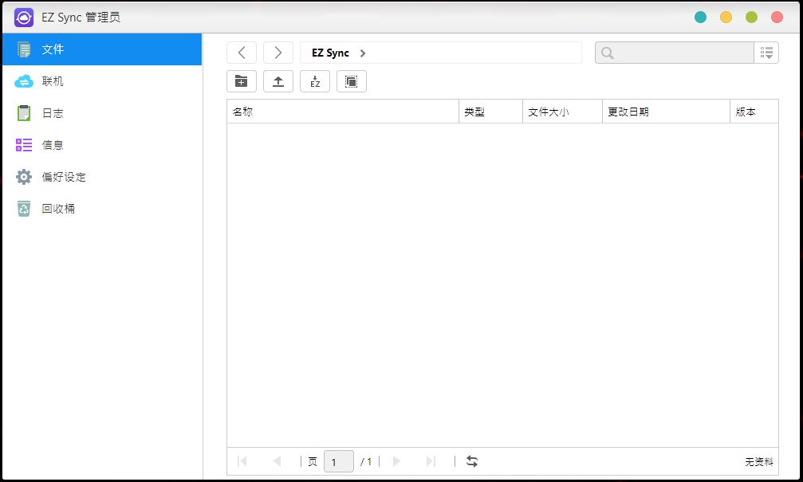Click the 信息 purple list icon
The height and width of the screenshot is (482, 803).
click(x=24, y=145)
